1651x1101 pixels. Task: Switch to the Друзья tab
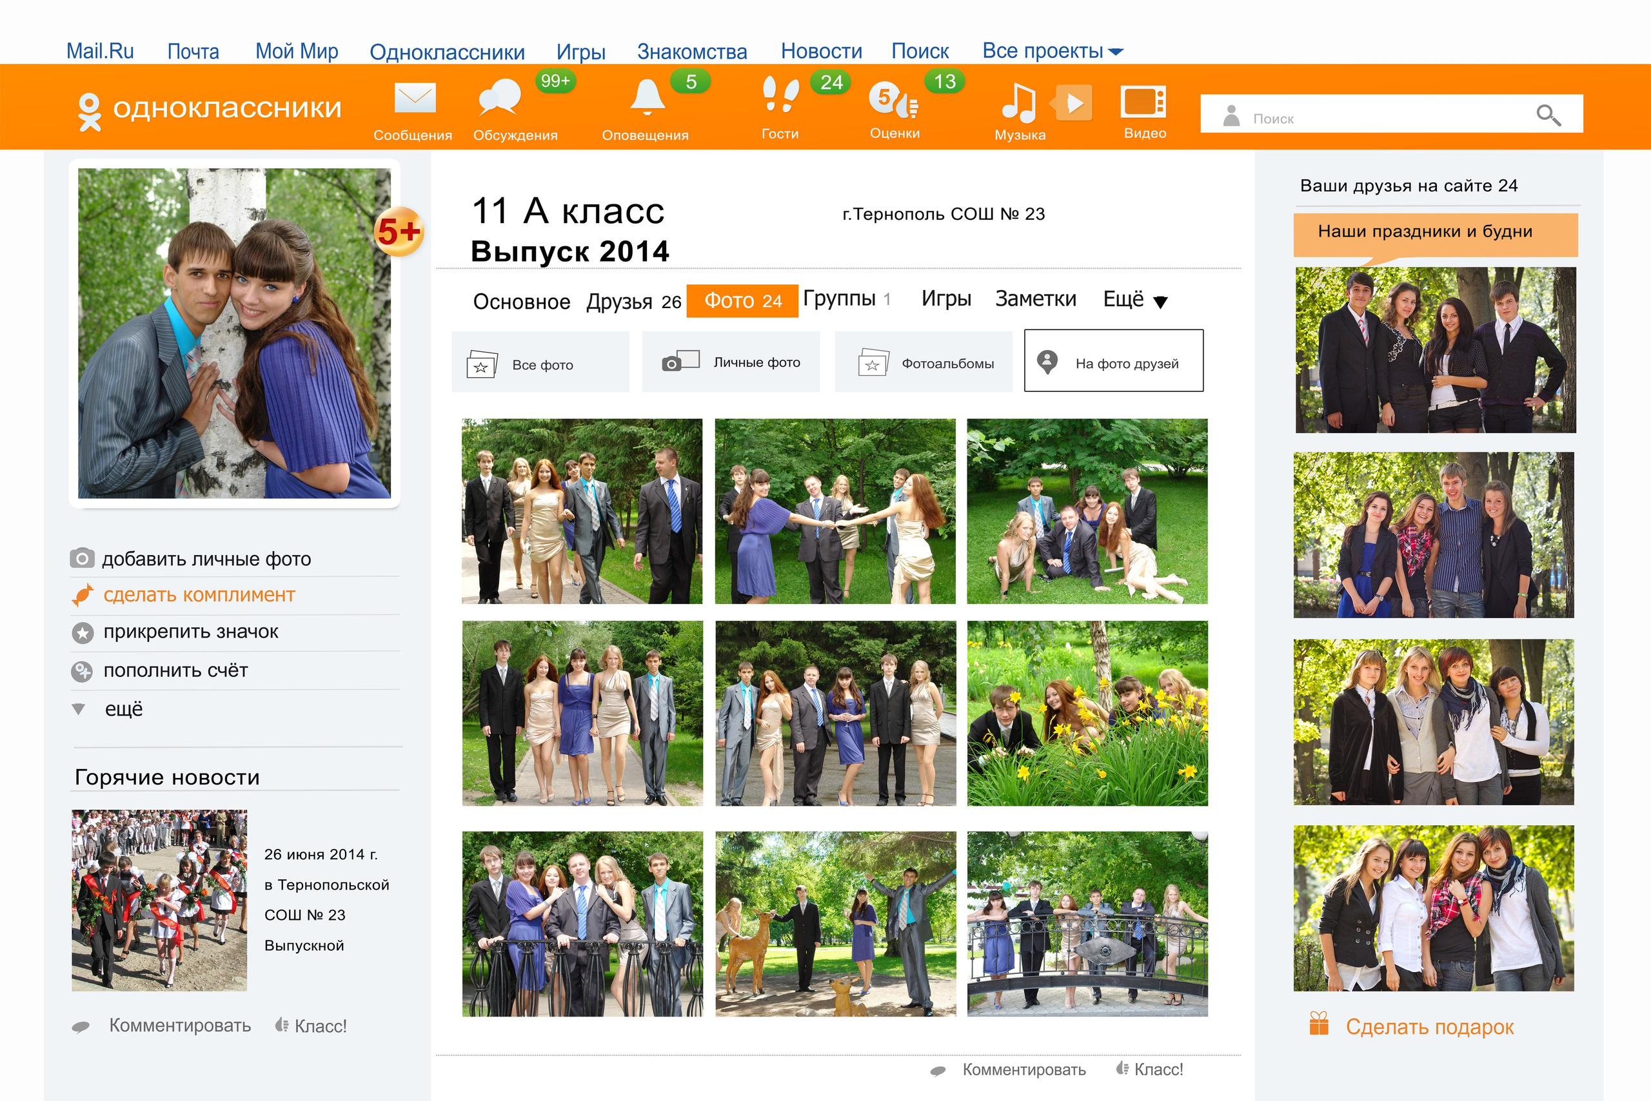click(633, 301)
